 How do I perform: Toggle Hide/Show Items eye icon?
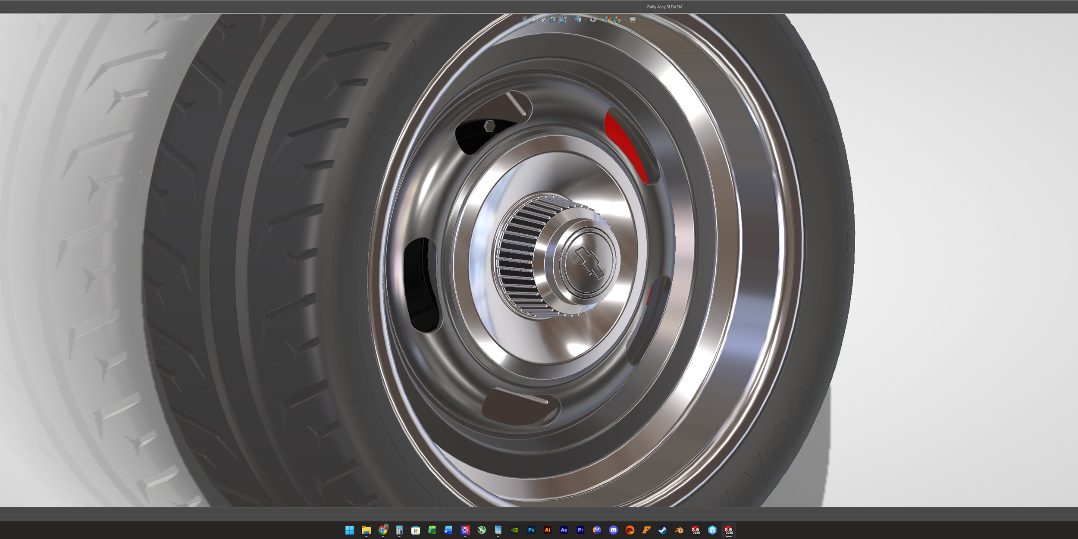tap(593, 19)
